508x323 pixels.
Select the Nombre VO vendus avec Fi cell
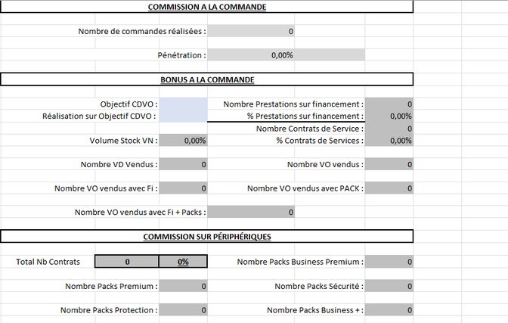(x=183, y=188)
